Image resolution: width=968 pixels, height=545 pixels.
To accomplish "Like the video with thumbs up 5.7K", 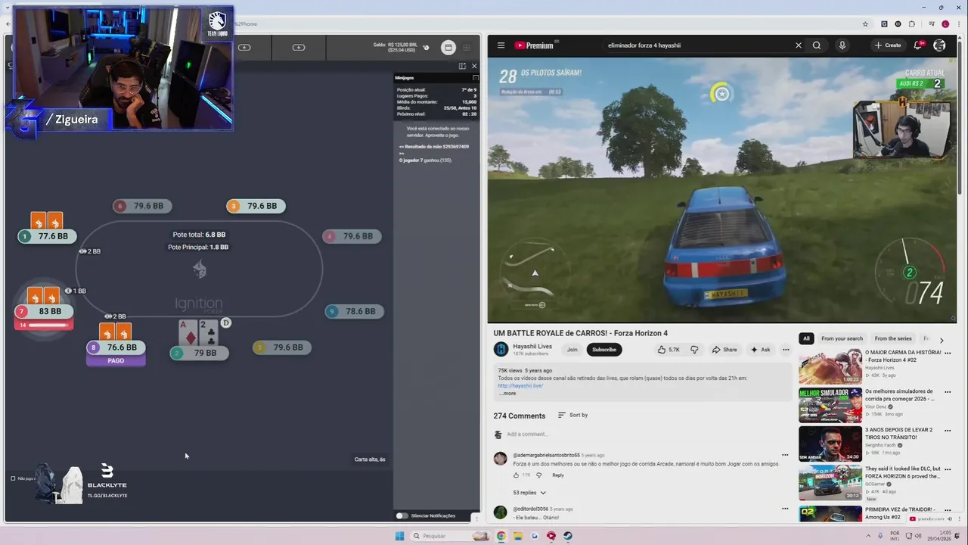I will pos(669,350).
